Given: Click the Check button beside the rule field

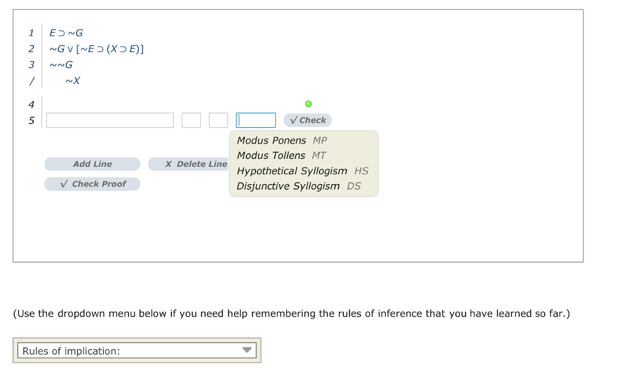Looking at the screenshot, I should (307, 120).
